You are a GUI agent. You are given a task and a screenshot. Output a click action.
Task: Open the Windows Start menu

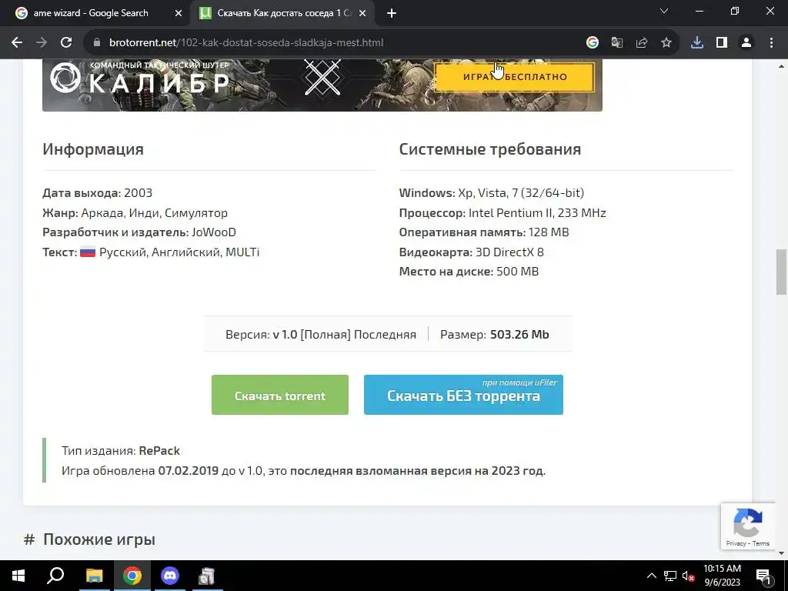click(x=18, y=576)
